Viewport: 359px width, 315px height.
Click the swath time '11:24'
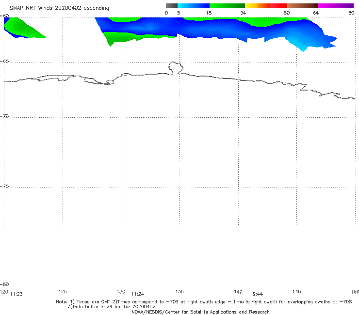click(137, 294)
